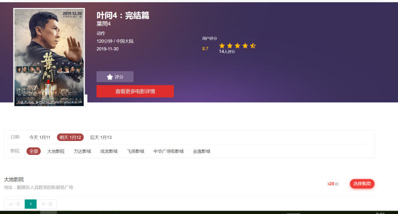Select date 明天 1月12
The height and width of the screenshot is (214, 398).
coord(70,137)
